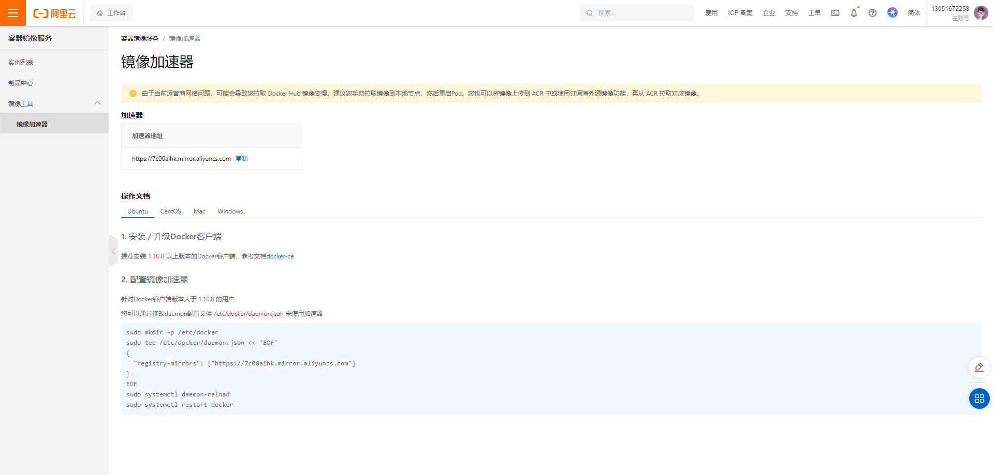Screen dimensions: 994x475
Task: Open the 费用 menu
Action: (x=711, y=13)
